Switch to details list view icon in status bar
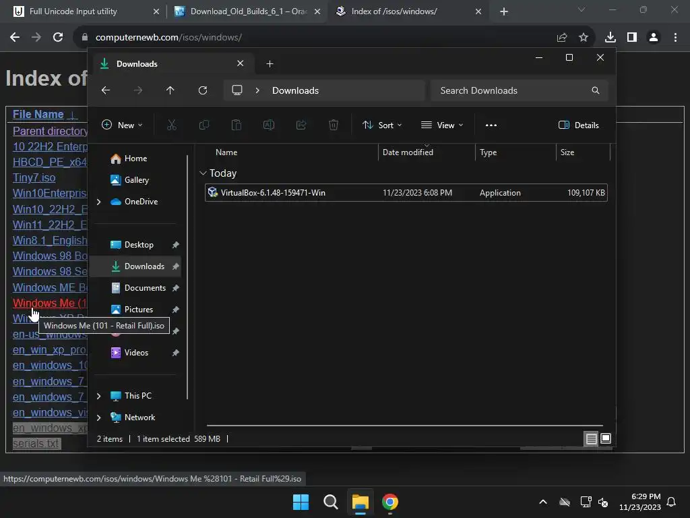The height and width of the screenshot is (518, 690). (591, 438)
